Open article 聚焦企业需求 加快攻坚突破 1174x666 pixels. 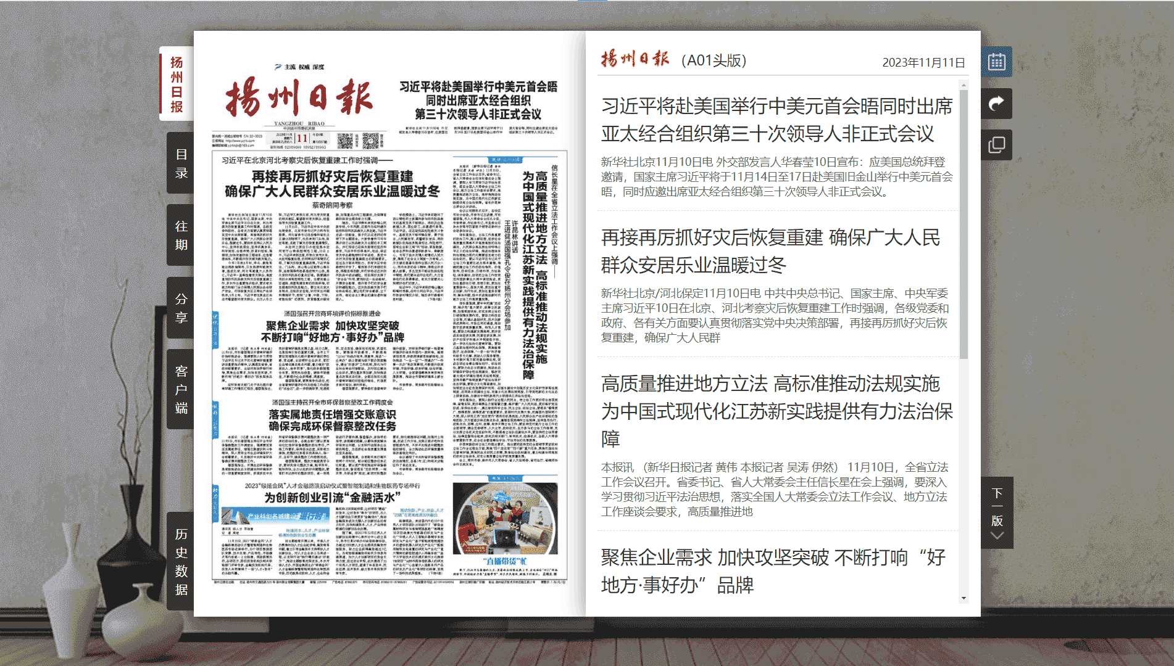click(x=773, y=571)
